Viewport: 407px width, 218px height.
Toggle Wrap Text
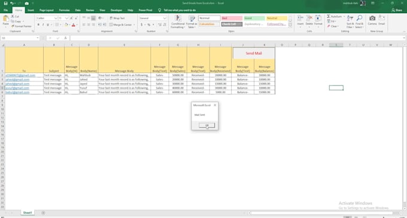(117, 18)
